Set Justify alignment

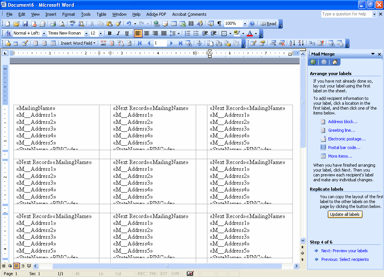[x=164, y=33]
